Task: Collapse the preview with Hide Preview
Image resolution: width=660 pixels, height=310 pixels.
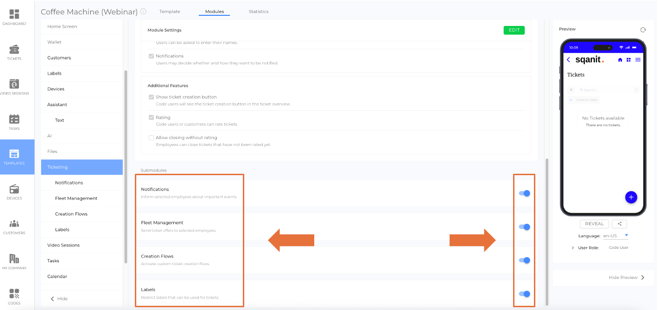Action: coord(626,278)
